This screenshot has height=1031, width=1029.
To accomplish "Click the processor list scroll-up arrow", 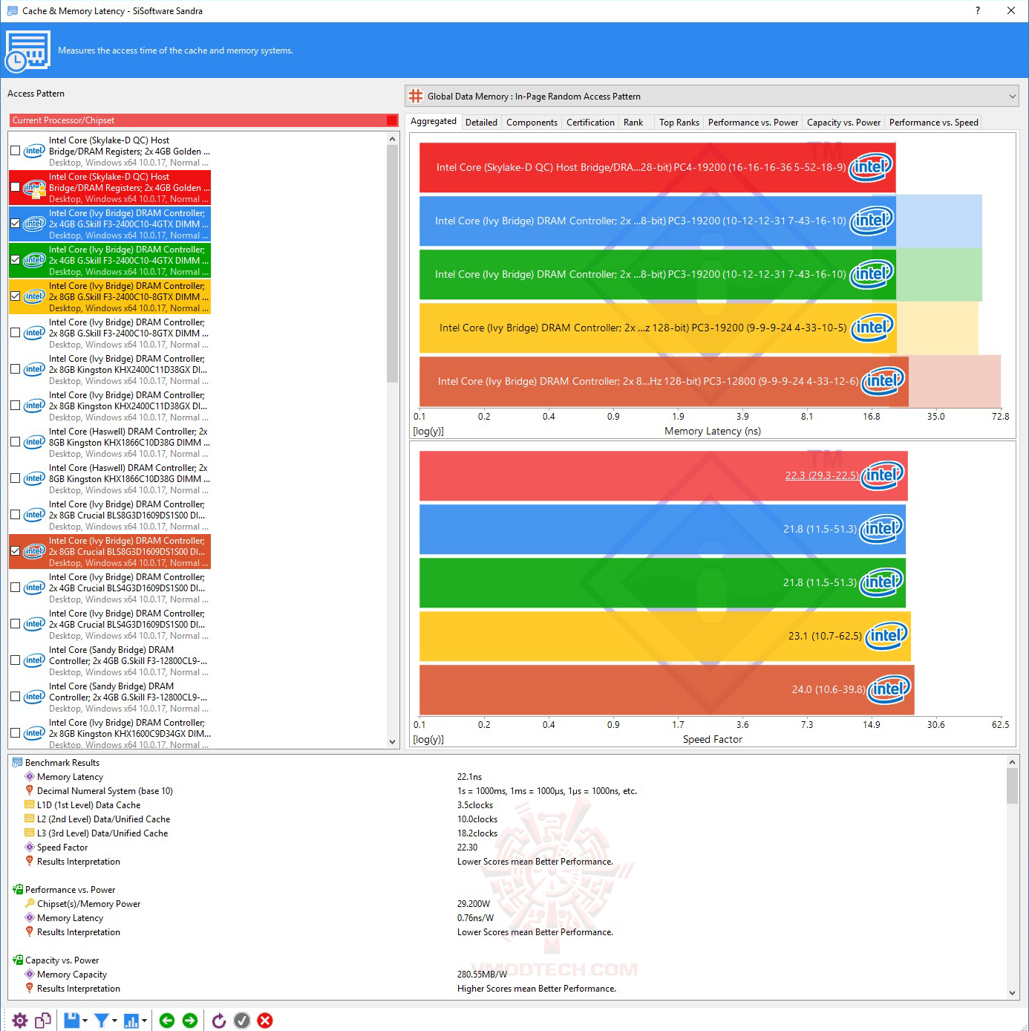I will (393, 139).
